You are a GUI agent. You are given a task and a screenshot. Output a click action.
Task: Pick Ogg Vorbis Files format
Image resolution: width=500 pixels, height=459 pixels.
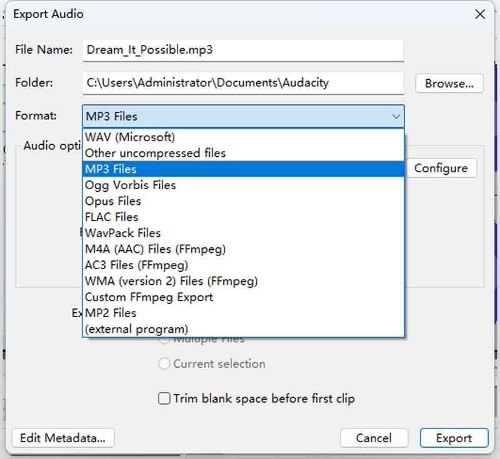[130, 185]
